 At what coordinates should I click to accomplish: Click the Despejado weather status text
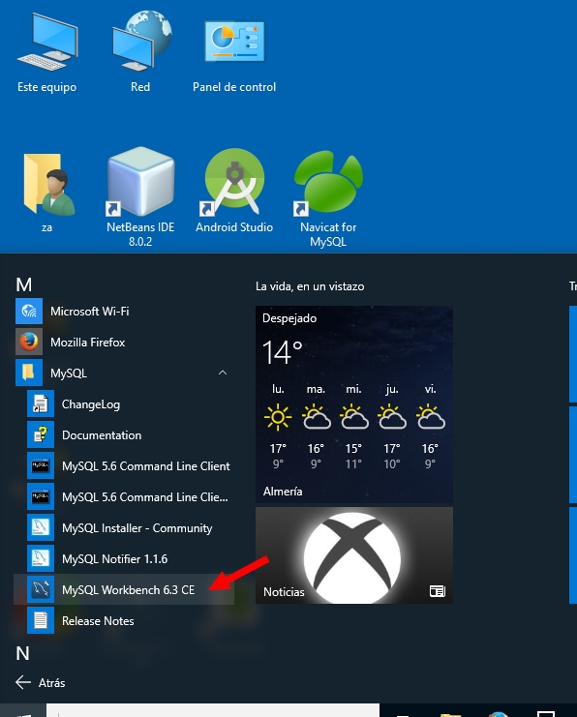pyautogui.click(x=289, y=318)
